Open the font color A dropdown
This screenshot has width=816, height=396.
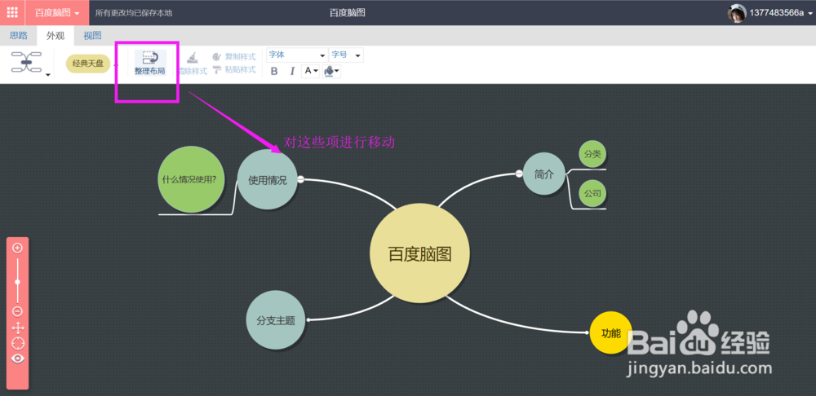click(x=311, y=71)
